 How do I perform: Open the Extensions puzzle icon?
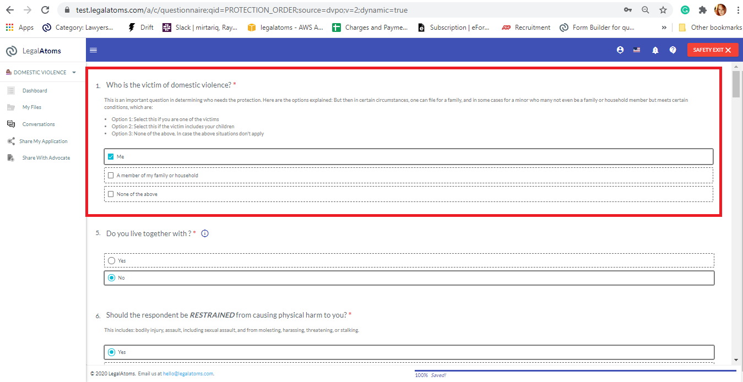[703, 10]
